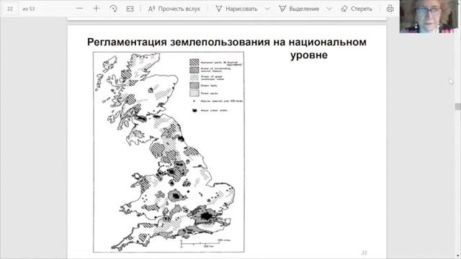
Task: Click the slide title "Регламентация землепользования на национальном уровне"
Action: pyautogui.click(x=227, y=48)
